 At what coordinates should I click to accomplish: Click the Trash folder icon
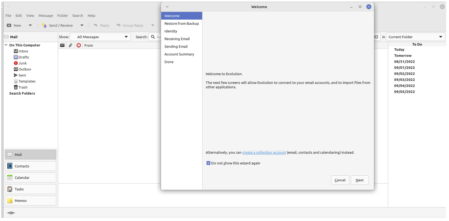(x=16, y=87)
